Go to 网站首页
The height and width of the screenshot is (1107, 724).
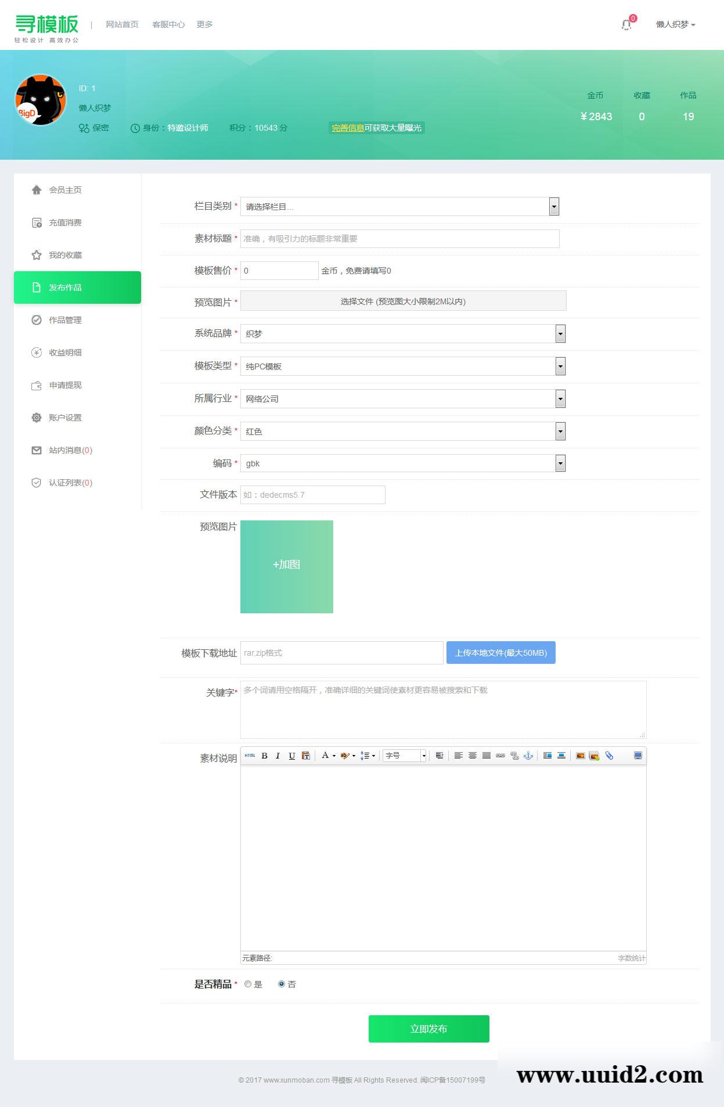pos(122,24)
